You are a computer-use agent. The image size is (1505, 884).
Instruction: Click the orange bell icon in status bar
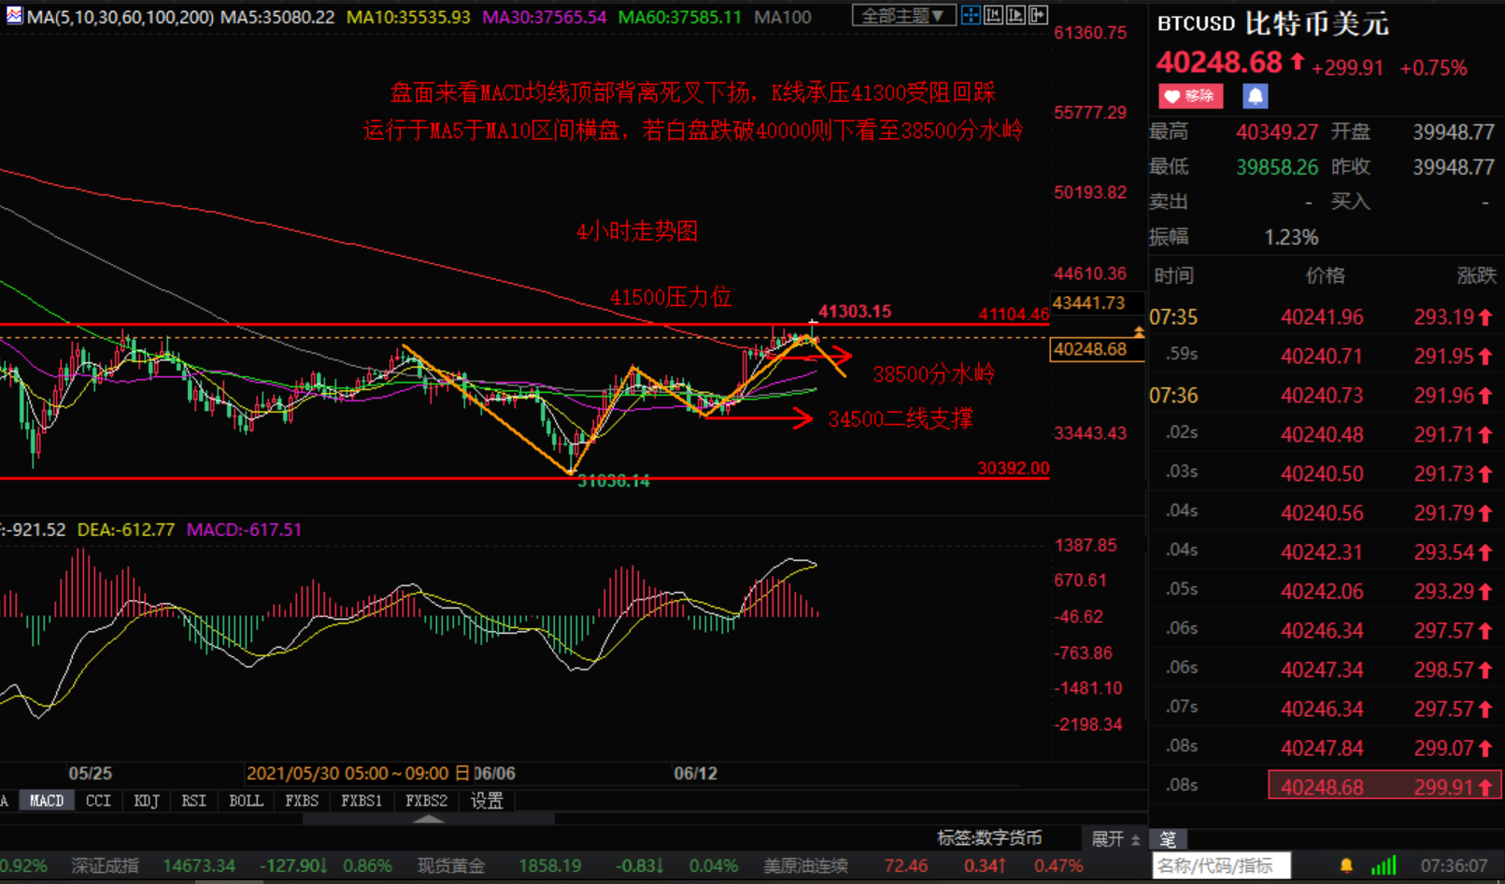click(x=1346, y=866)
